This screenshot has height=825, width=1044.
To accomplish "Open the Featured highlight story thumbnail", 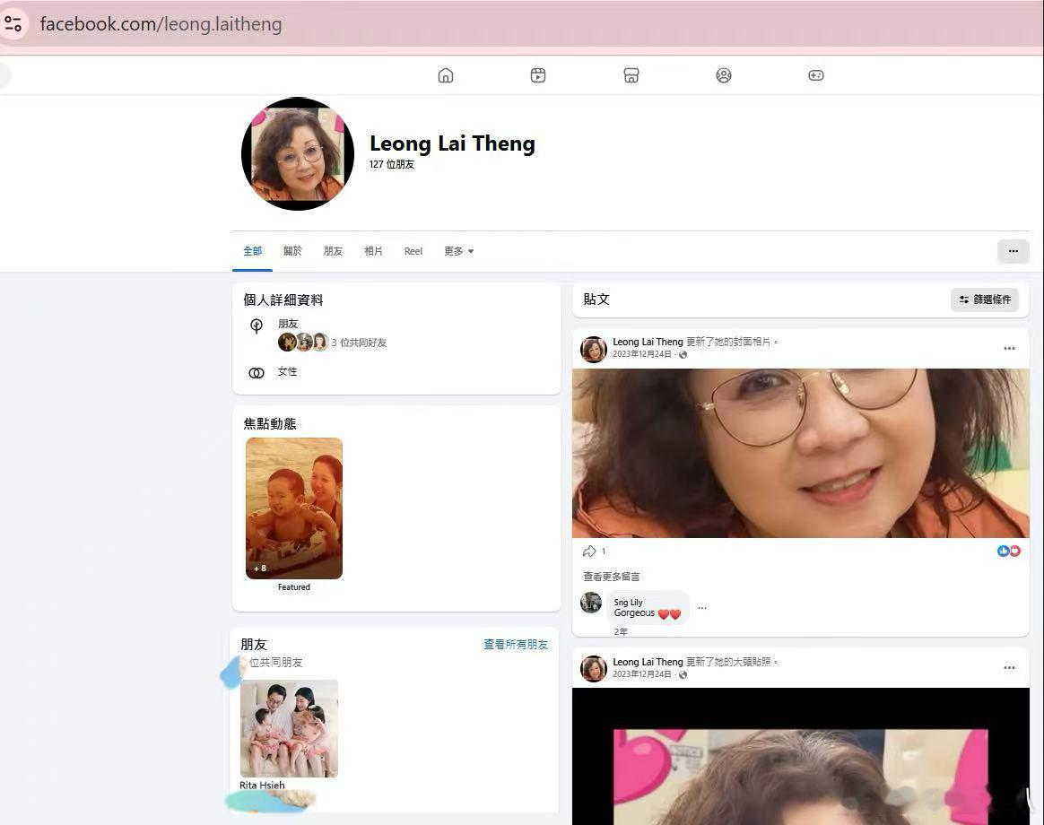I will [293, 508].
